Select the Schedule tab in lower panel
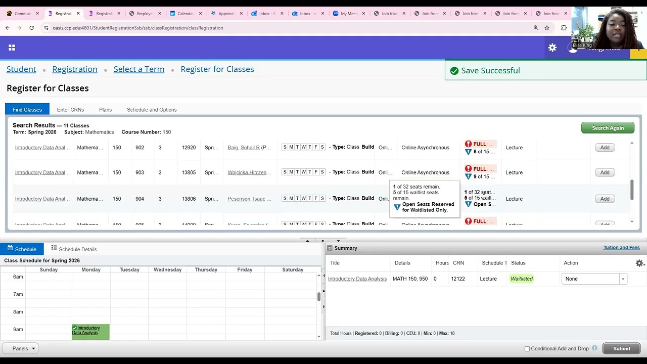Screen dimensions: 647x364 22,249
